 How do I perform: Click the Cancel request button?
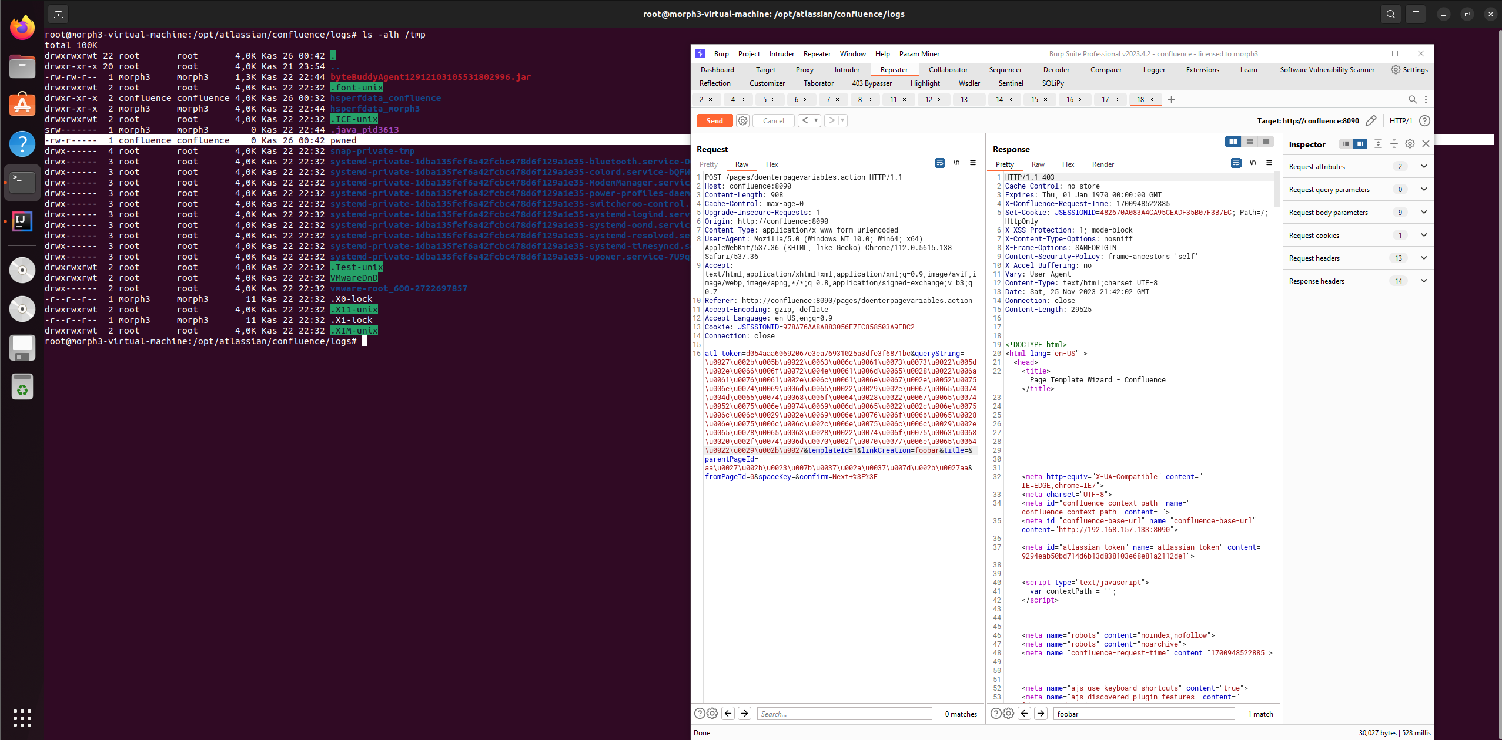click(x=773, y=120)
